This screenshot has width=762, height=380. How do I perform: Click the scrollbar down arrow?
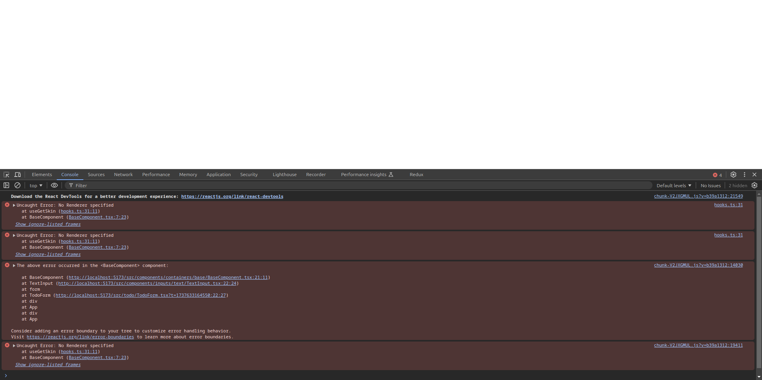pos(759,377)
